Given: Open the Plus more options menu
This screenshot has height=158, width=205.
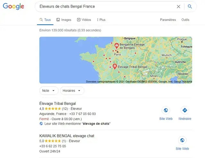Looking at the screenshot, I should pyautogui.click(x=101, y=20).
